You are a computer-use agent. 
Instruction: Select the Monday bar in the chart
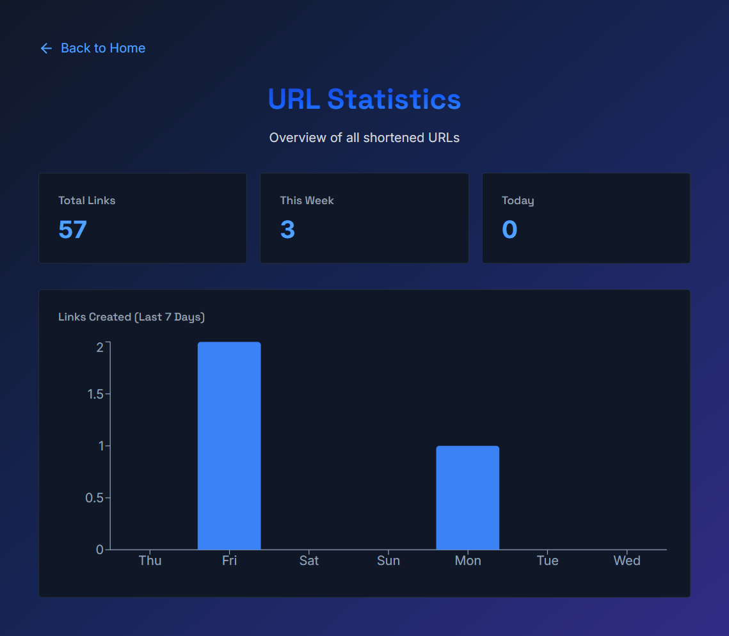click(x=467, y=497)
